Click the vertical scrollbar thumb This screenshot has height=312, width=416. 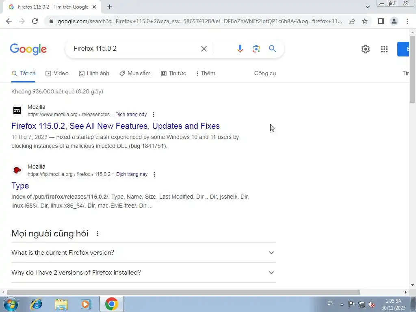[x=412, y=69]
